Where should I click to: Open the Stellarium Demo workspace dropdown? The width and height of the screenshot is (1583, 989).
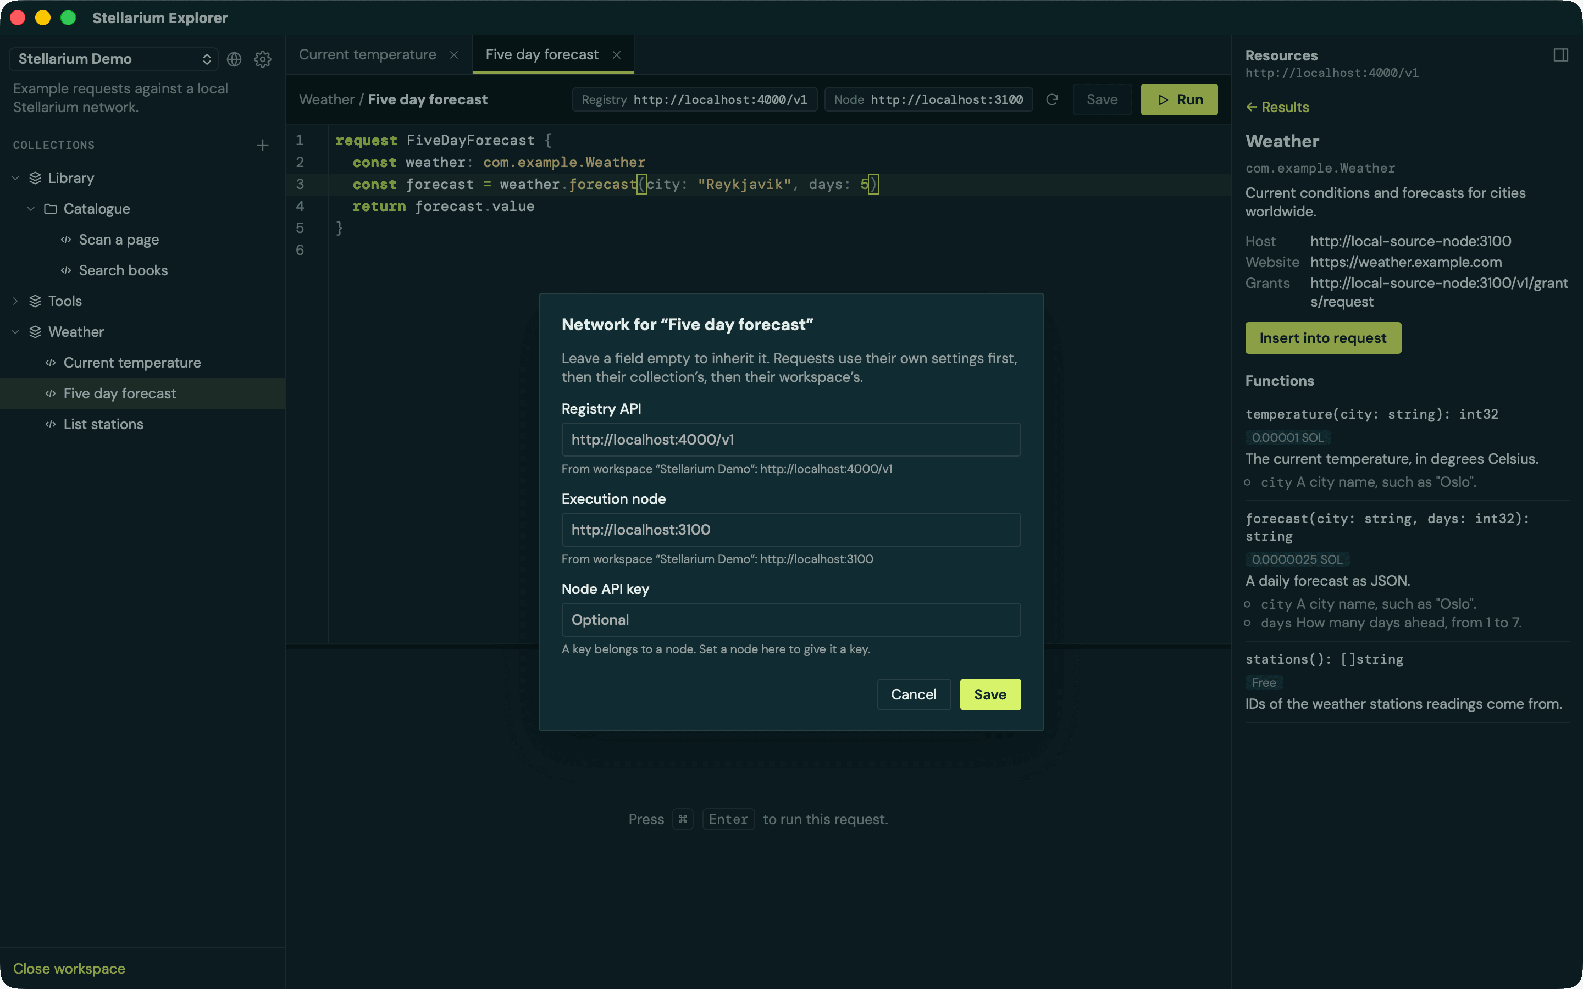(x=114, y=59)
